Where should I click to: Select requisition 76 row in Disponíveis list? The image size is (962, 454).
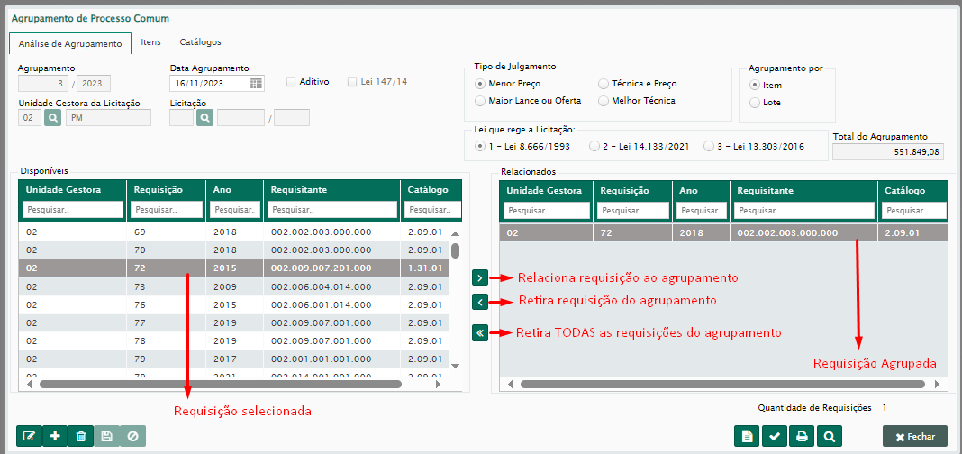pos(234,305)
